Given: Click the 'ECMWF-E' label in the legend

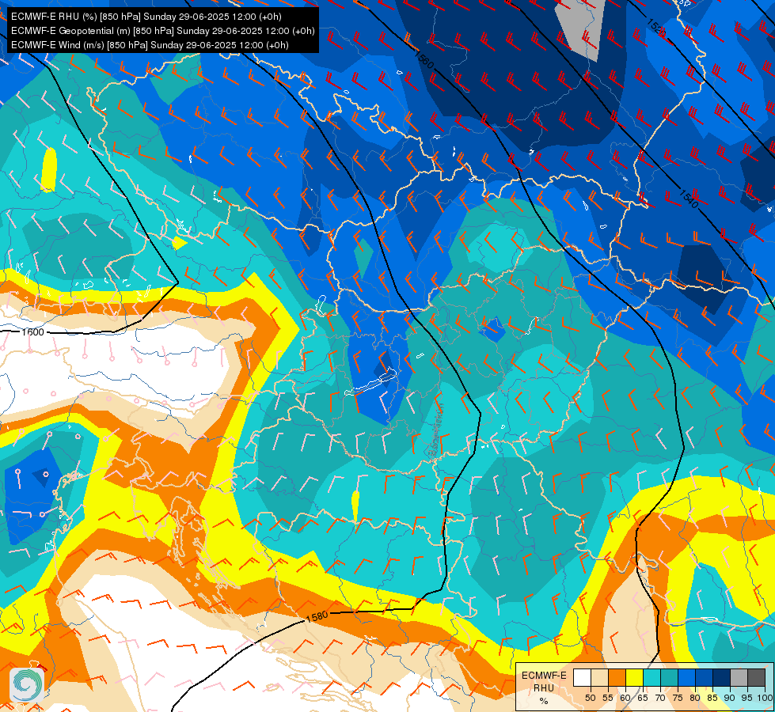Looking at the screenshot, I should point(544,676).
